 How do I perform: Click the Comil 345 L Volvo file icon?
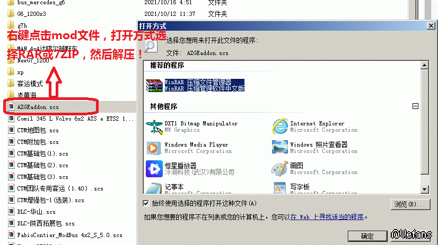(x=11, y=119)
